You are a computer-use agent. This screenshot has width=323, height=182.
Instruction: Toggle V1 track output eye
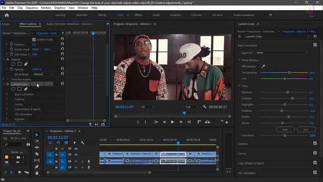76,155
